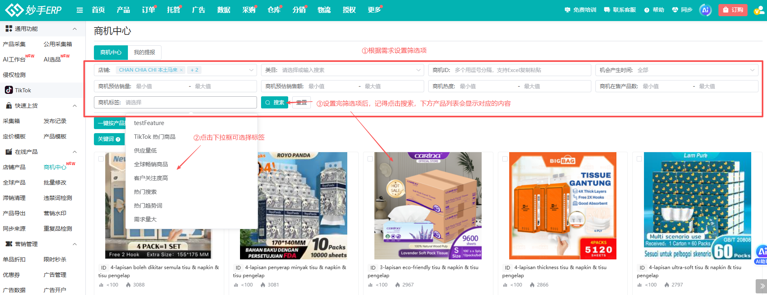Image resolution: width=767 pixels, height=295 pixels.
Task: Toggle the hamburger sidebar menu icon
Action: point(80,10)
